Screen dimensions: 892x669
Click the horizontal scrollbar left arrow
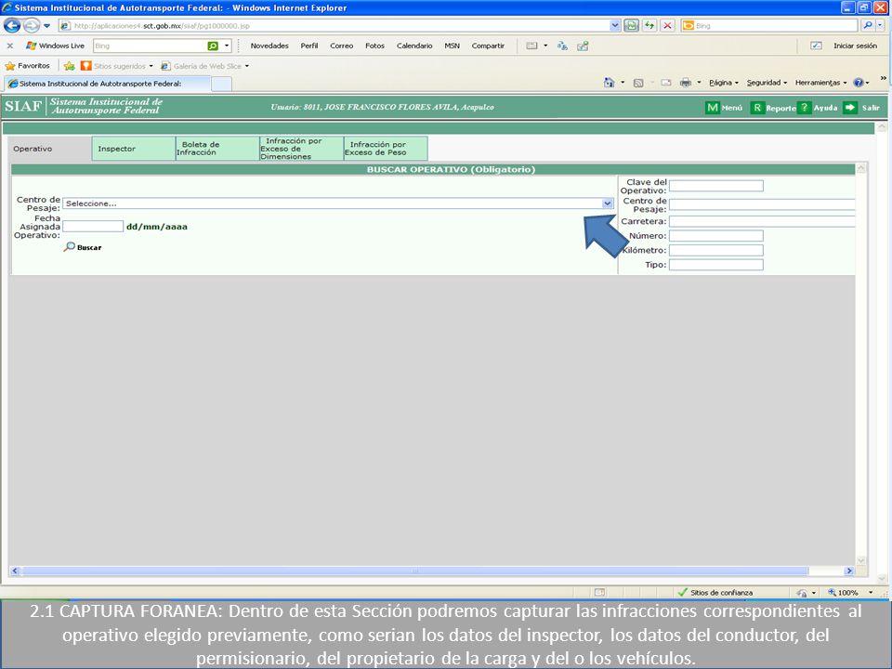pos(15,571)
